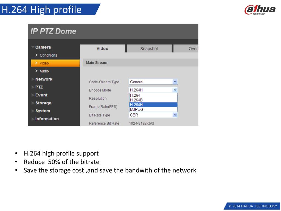Viewport: 281px width, 211px height.
Task: Click the Reference Bit Rate label
Action: pyautogui.click(x=104, y=123)
